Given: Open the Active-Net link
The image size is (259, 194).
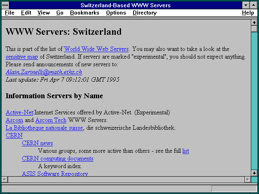Looking at the screenshot, I should [x=20, y=112].
